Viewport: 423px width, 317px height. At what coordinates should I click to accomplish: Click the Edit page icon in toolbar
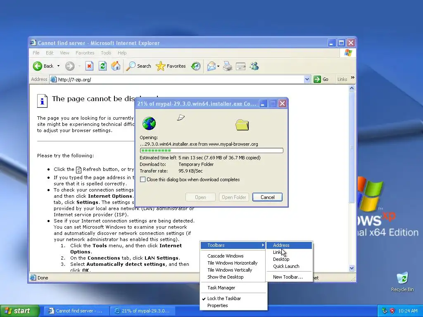point(241,66)
